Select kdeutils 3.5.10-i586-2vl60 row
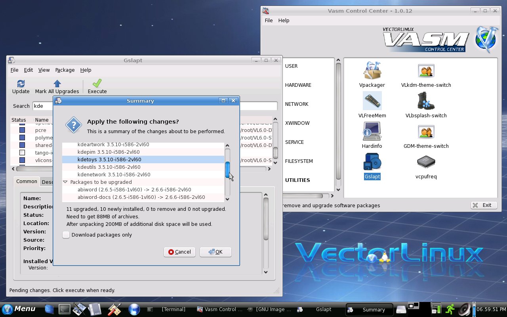Image resolution: width=507 pixels, height=317 pixels. pos(143,167)
